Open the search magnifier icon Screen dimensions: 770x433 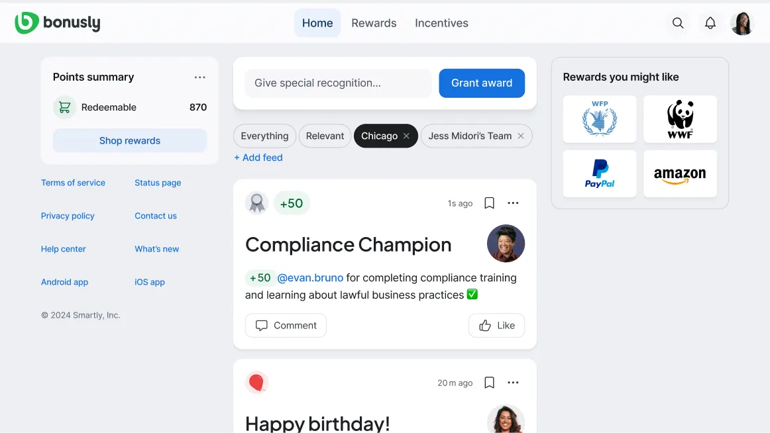[678, 23]
